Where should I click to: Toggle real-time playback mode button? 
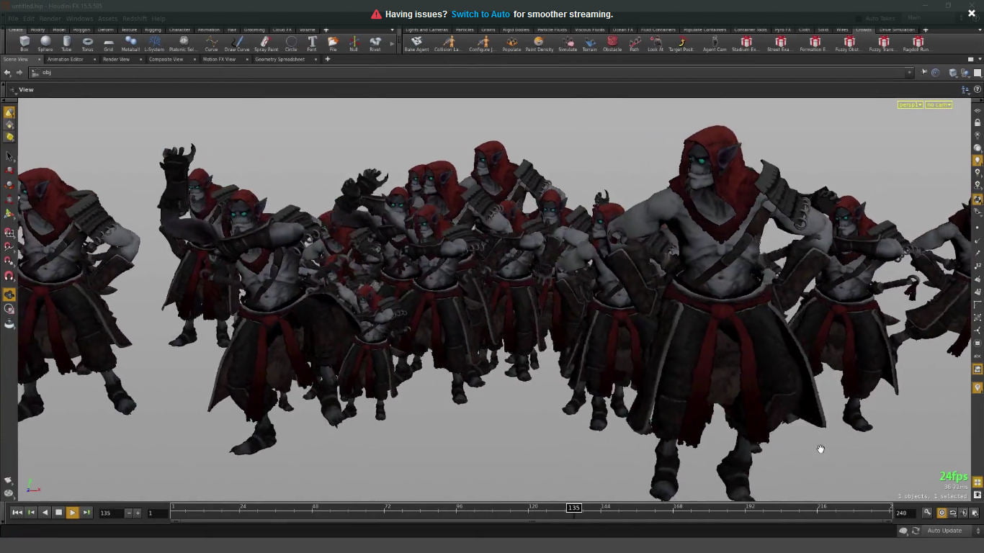pyautogui.click(x=941, y=513)
